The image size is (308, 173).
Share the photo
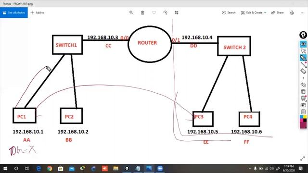click(x=277, y=12)
